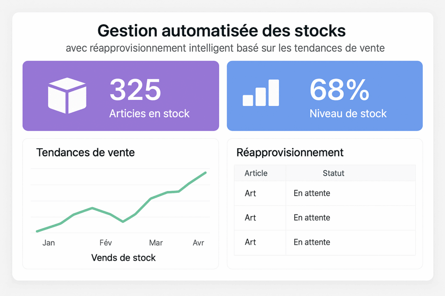Click first row's En attente status

(312, 193)
